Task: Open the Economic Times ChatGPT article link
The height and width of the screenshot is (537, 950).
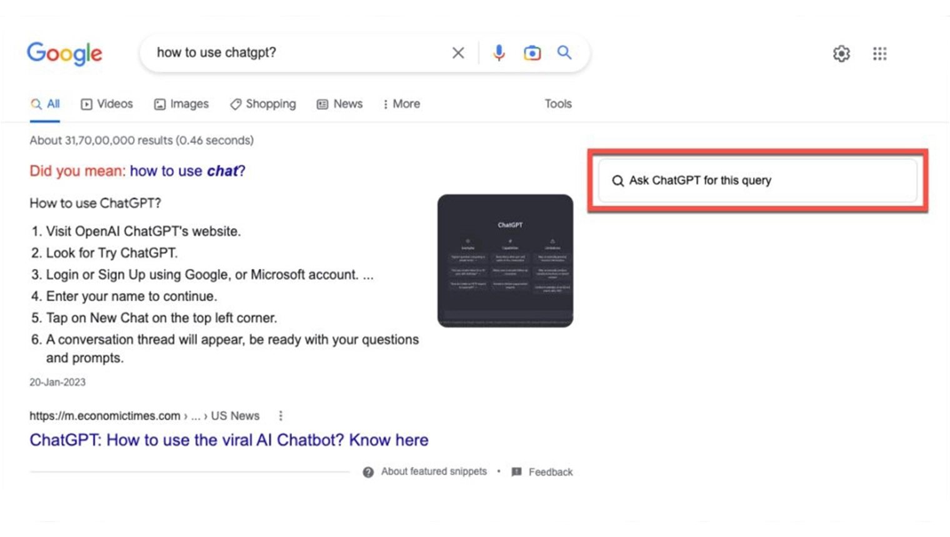Action: point(228,440)
